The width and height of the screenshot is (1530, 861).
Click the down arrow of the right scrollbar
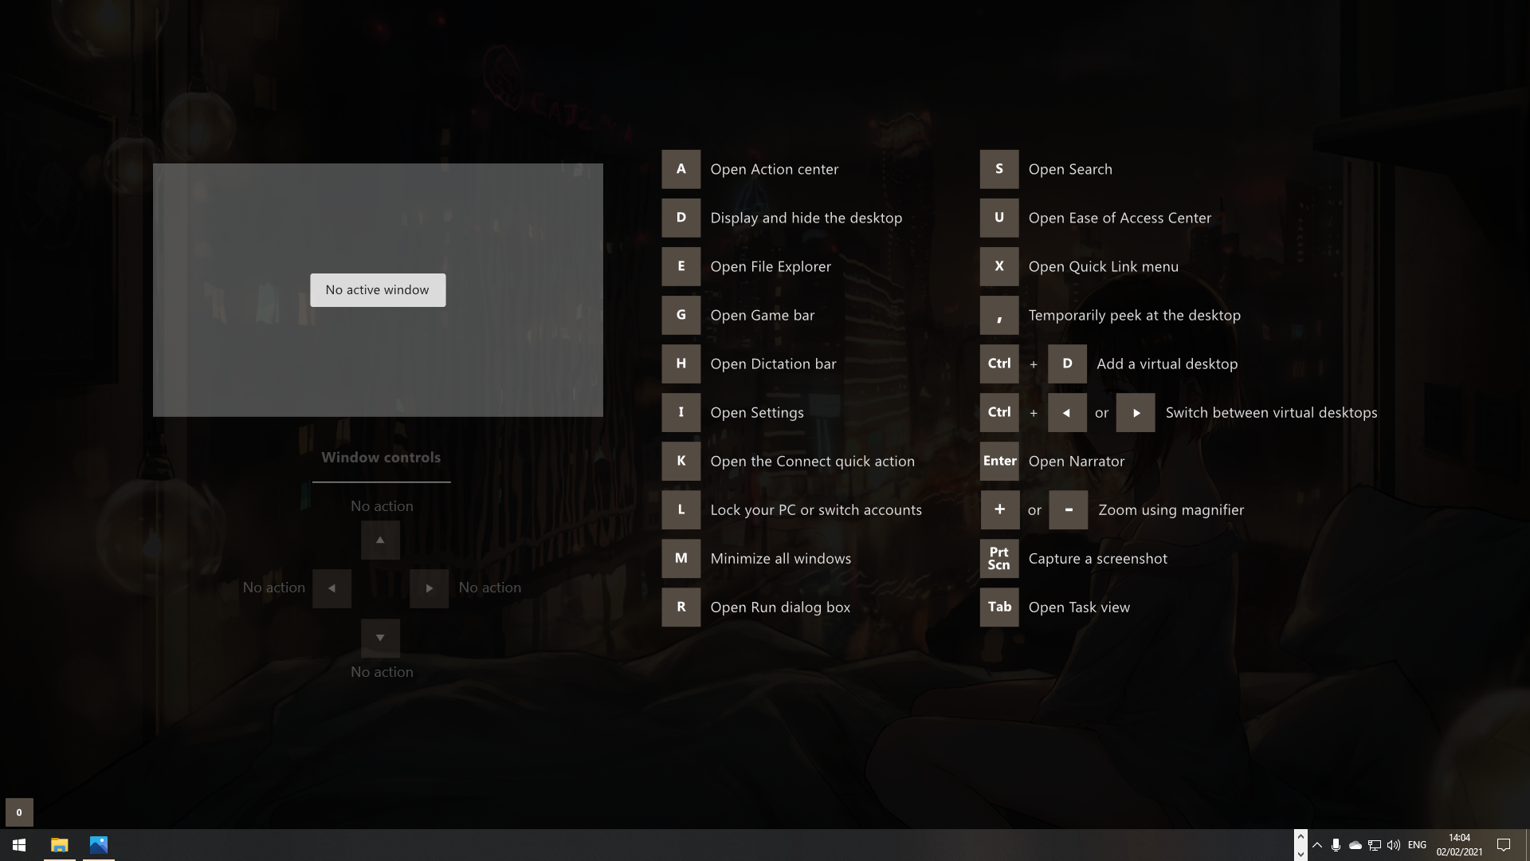click(x=1301, y=853)
